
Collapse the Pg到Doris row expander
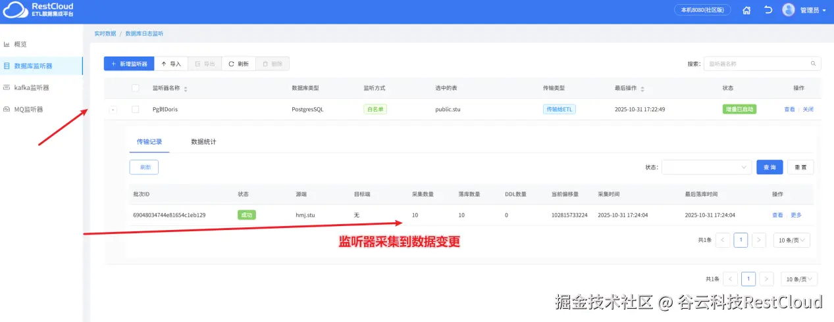pos(113,110)
